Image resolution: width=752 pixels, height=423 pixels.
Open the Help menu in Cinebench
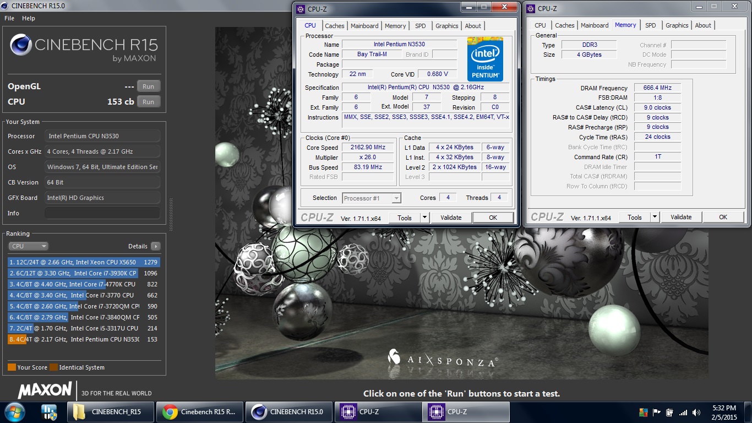point(29,18)
